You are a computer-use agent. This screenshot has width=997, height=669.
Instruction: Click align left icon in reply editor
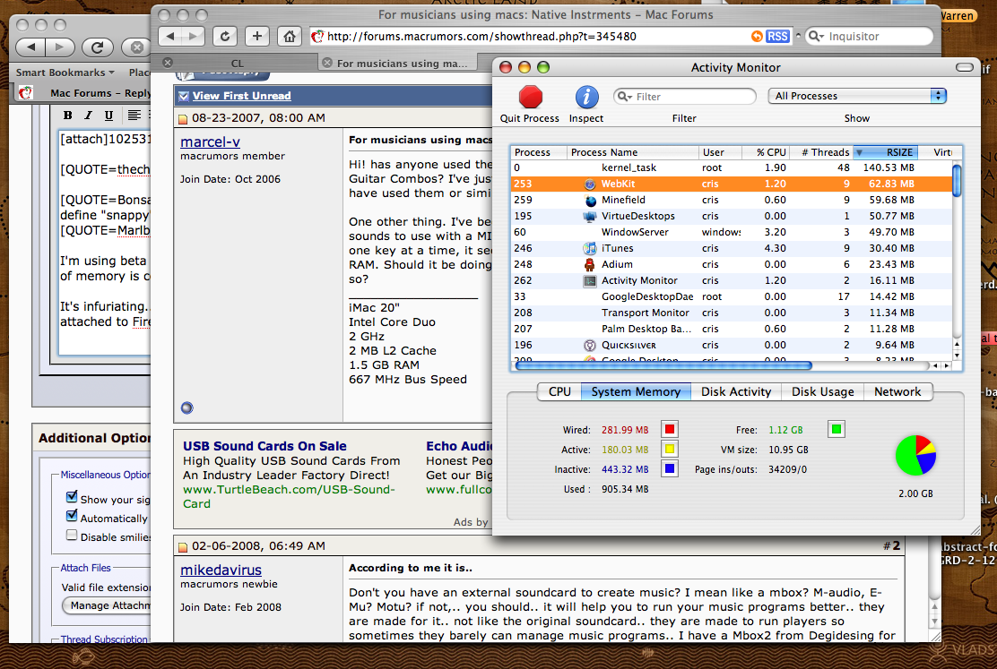pyautogui.click(x=134, y=115)
